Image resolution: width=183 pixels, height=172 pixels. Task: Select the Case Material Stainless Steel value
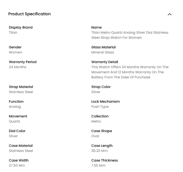pyautogui.click(x=21, y=151)
